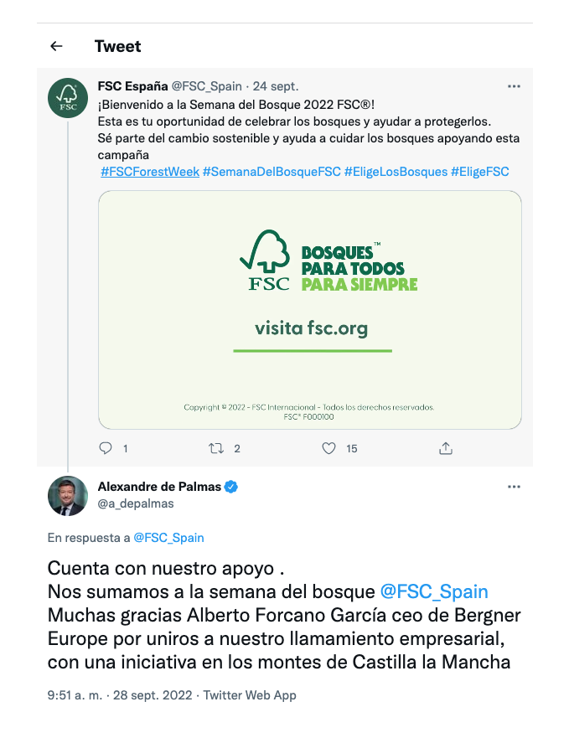Retweet the FSC España tweet

pos(216,448)
